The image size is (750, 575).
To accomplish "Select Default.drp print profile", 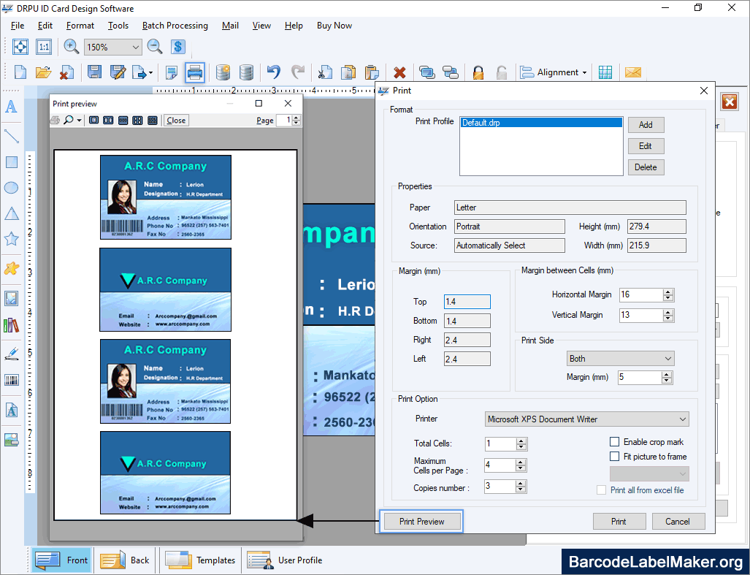I will 541,123.
